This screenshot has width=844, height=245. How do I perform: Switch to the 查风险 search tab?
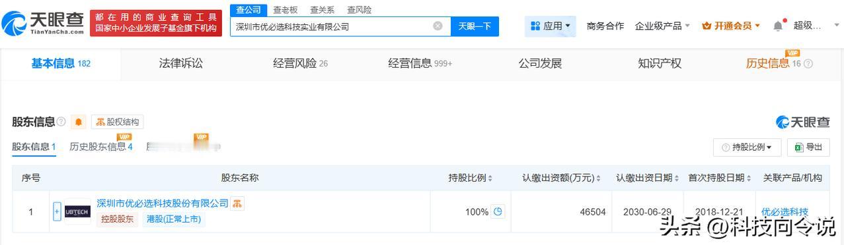click(x=359, y=10)
